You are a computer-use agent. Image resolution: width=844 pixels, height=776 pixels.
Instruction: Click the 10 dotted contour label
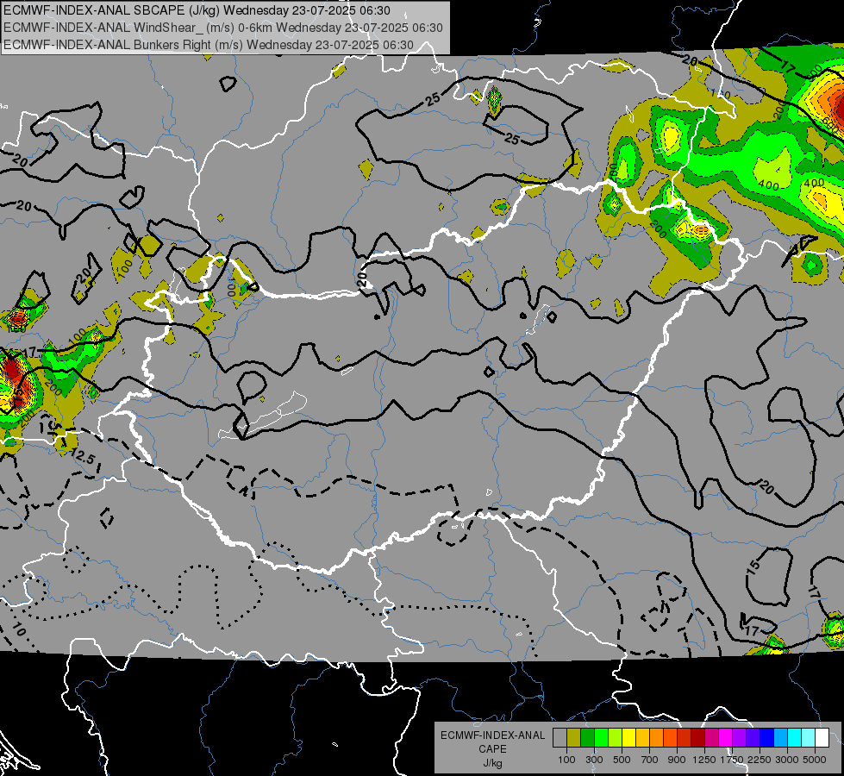18,629
